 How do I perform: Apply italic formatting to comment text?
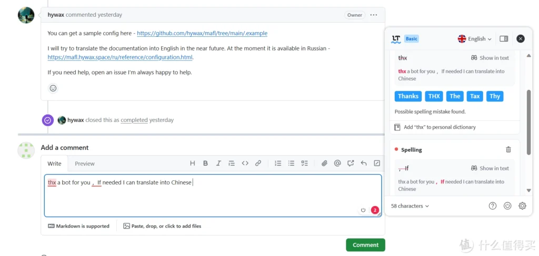[x=218, y=163]
